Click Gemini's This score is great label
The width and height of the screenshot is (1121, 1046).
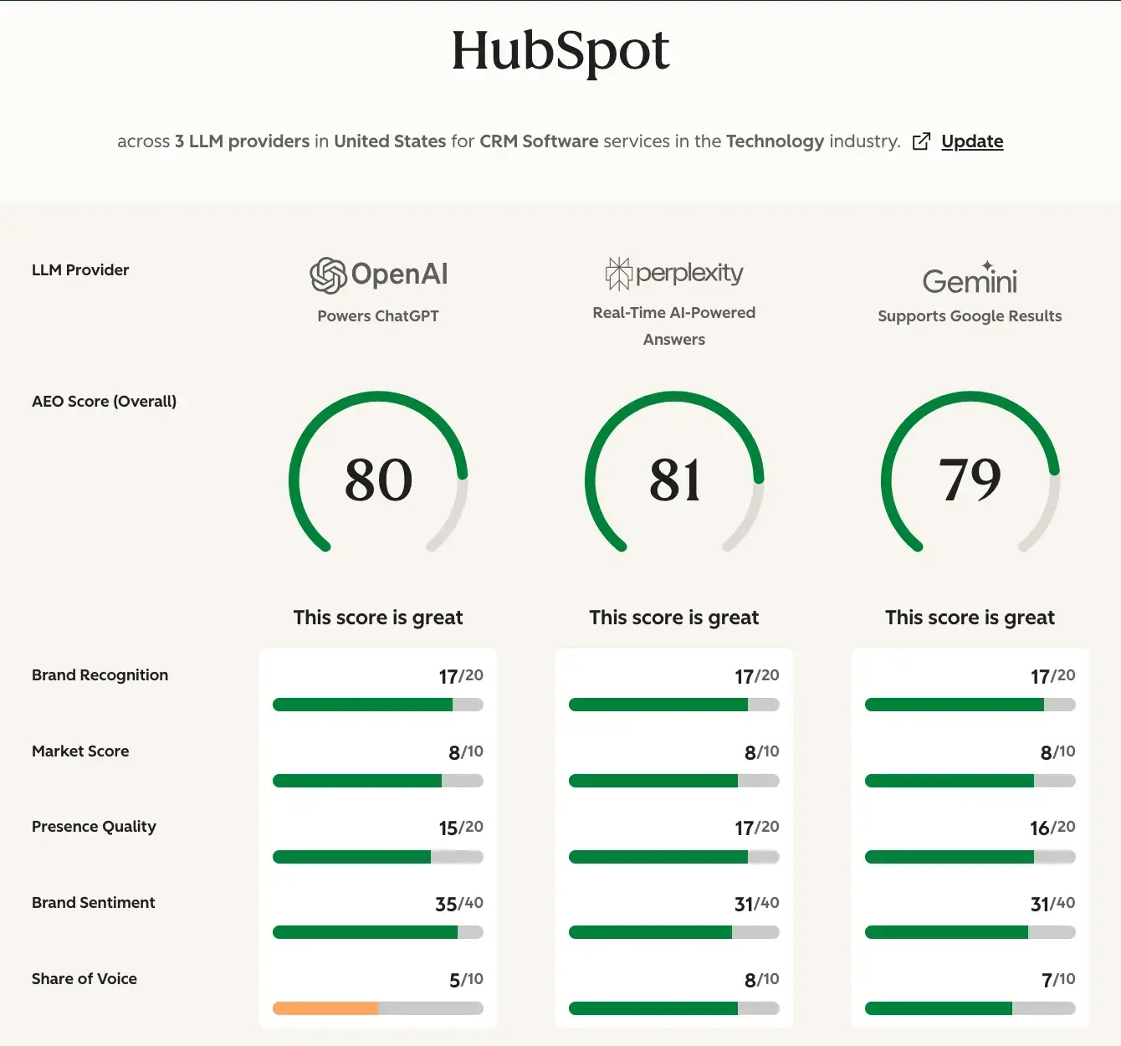click(x=970, y=617)
